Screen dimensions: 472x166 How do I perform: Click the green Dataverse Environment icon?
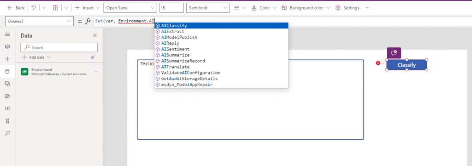25,71
